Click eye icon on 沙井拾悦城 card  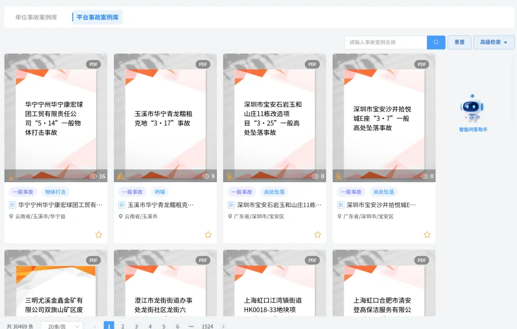(x=425, y=176)
